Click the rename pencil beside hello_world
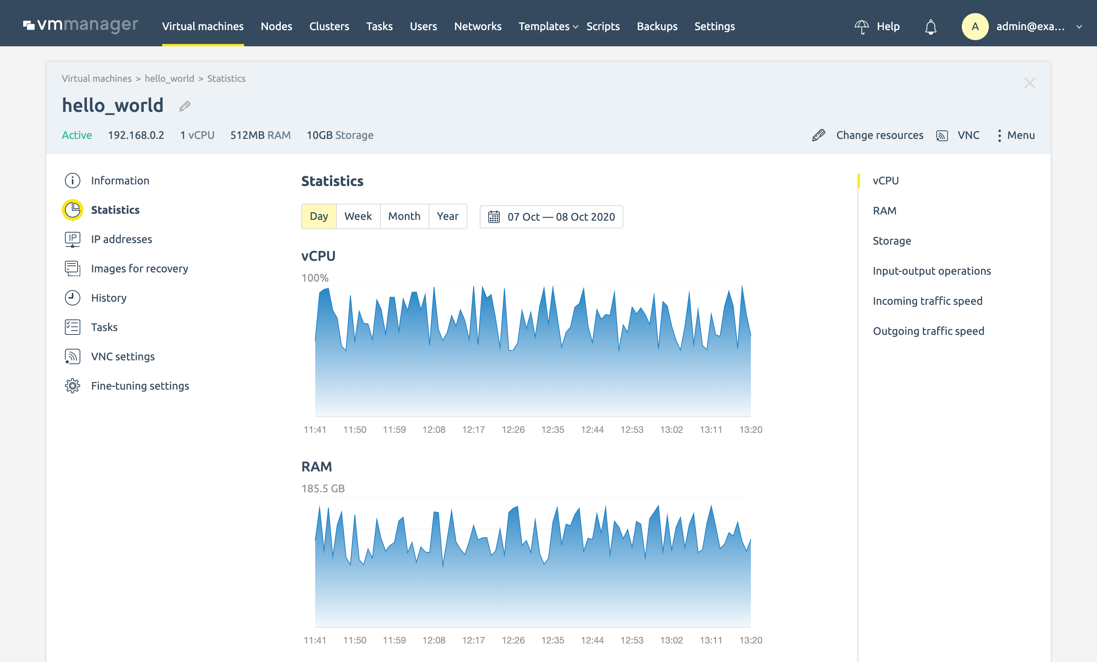This screenshot has width=1097, height=662. (x=185, y=106)
